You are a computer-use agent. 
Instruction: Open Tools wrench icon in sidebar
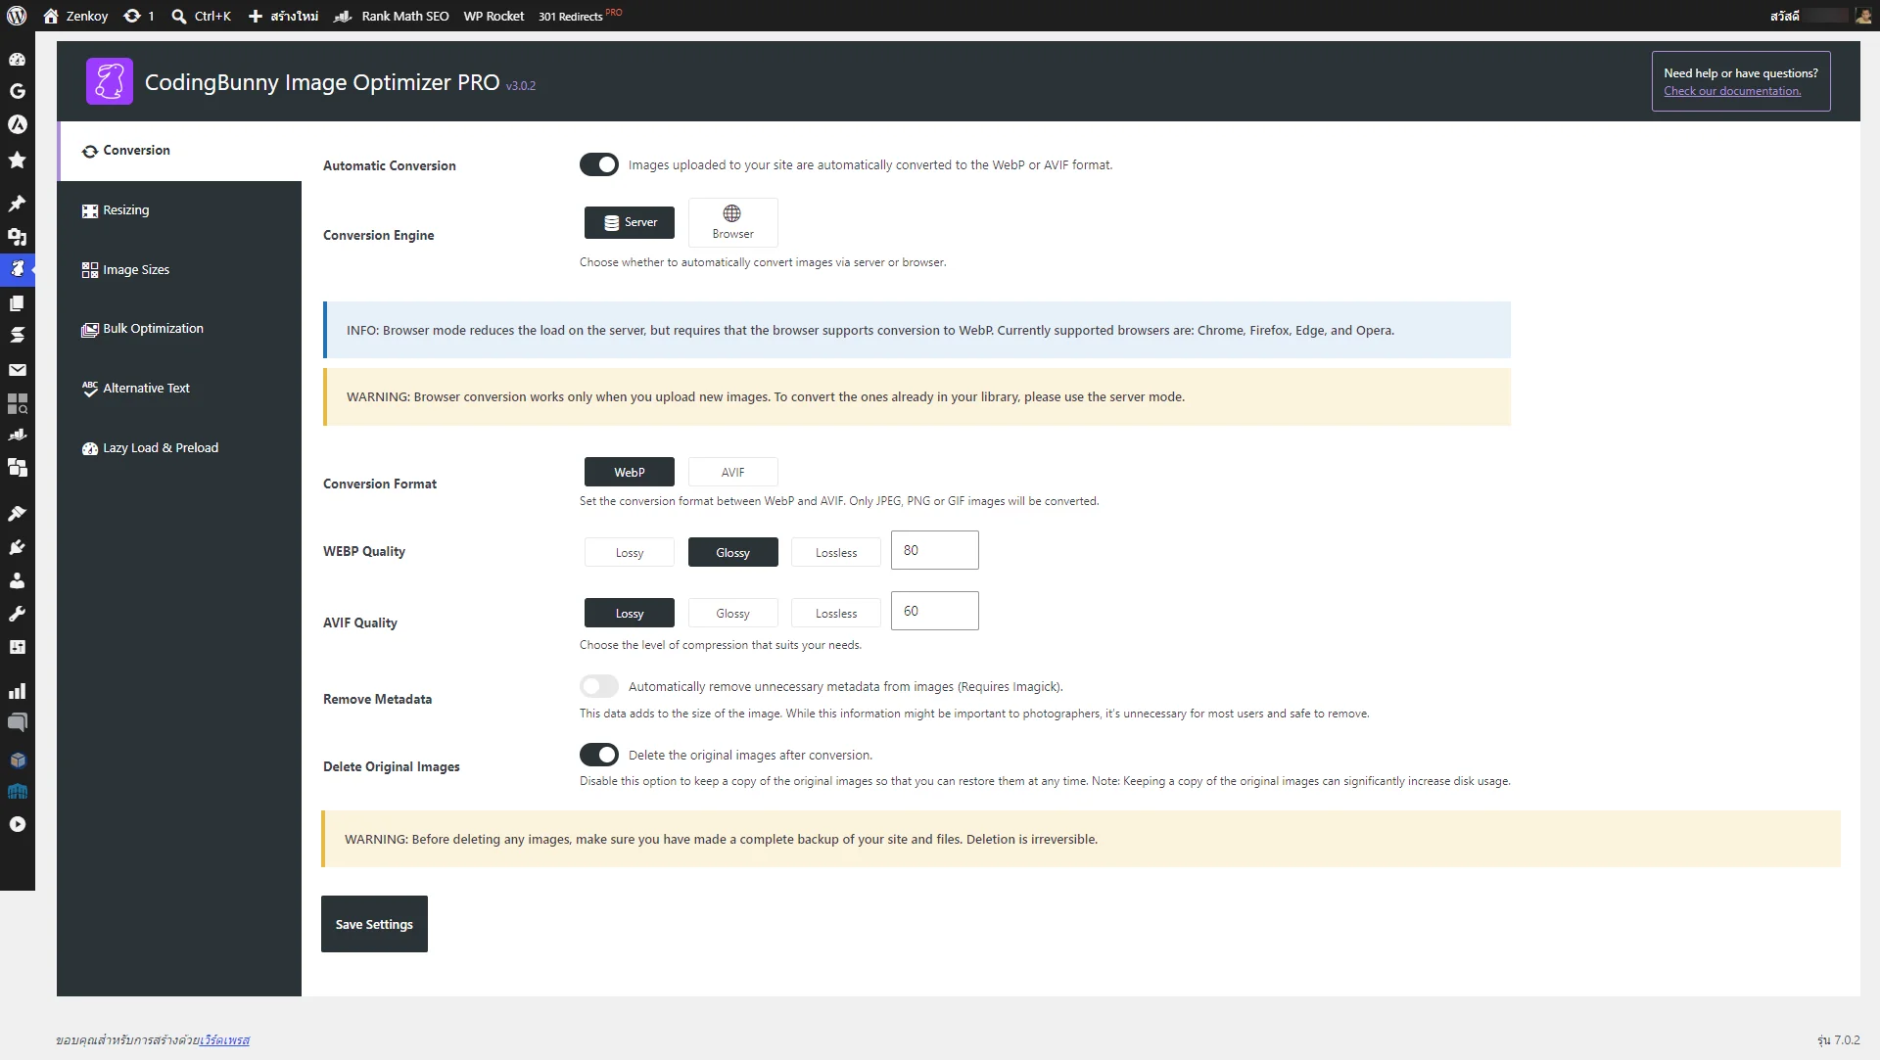click(17, 614)
